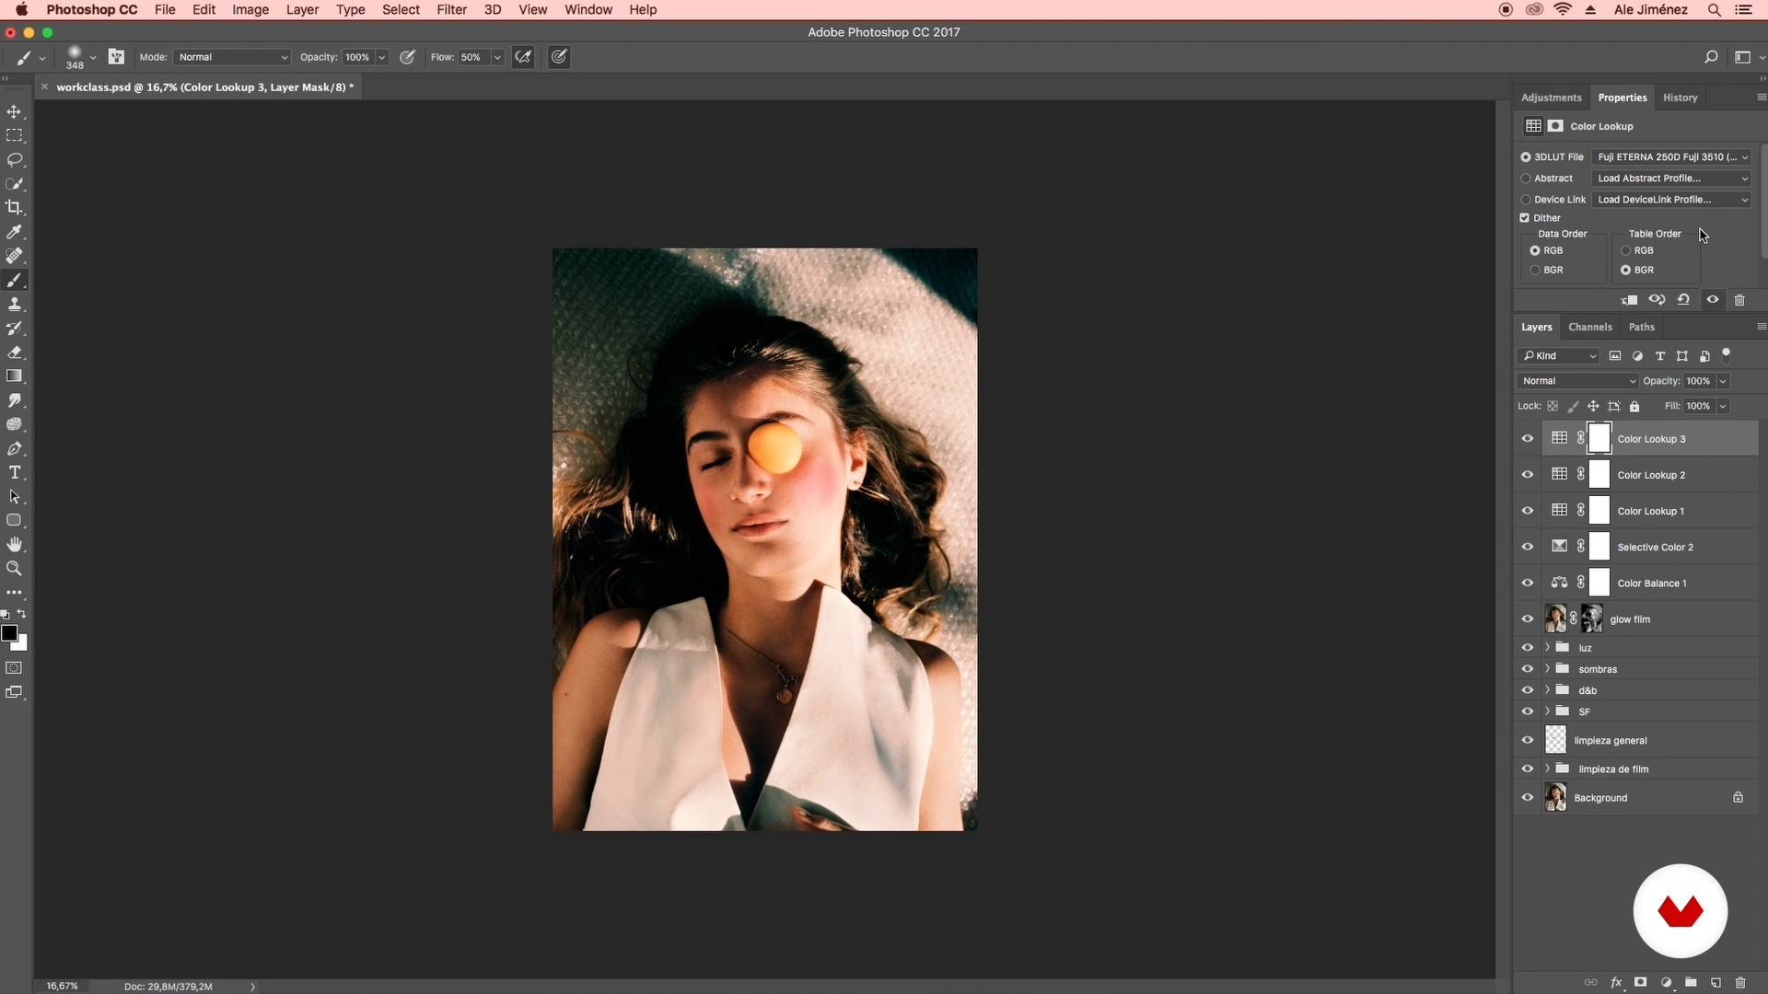Image resolution: width=1768 pixels, height=994 pixels.
Task: Select BGR under Data Order
Action: click(x=1535, y=270)
